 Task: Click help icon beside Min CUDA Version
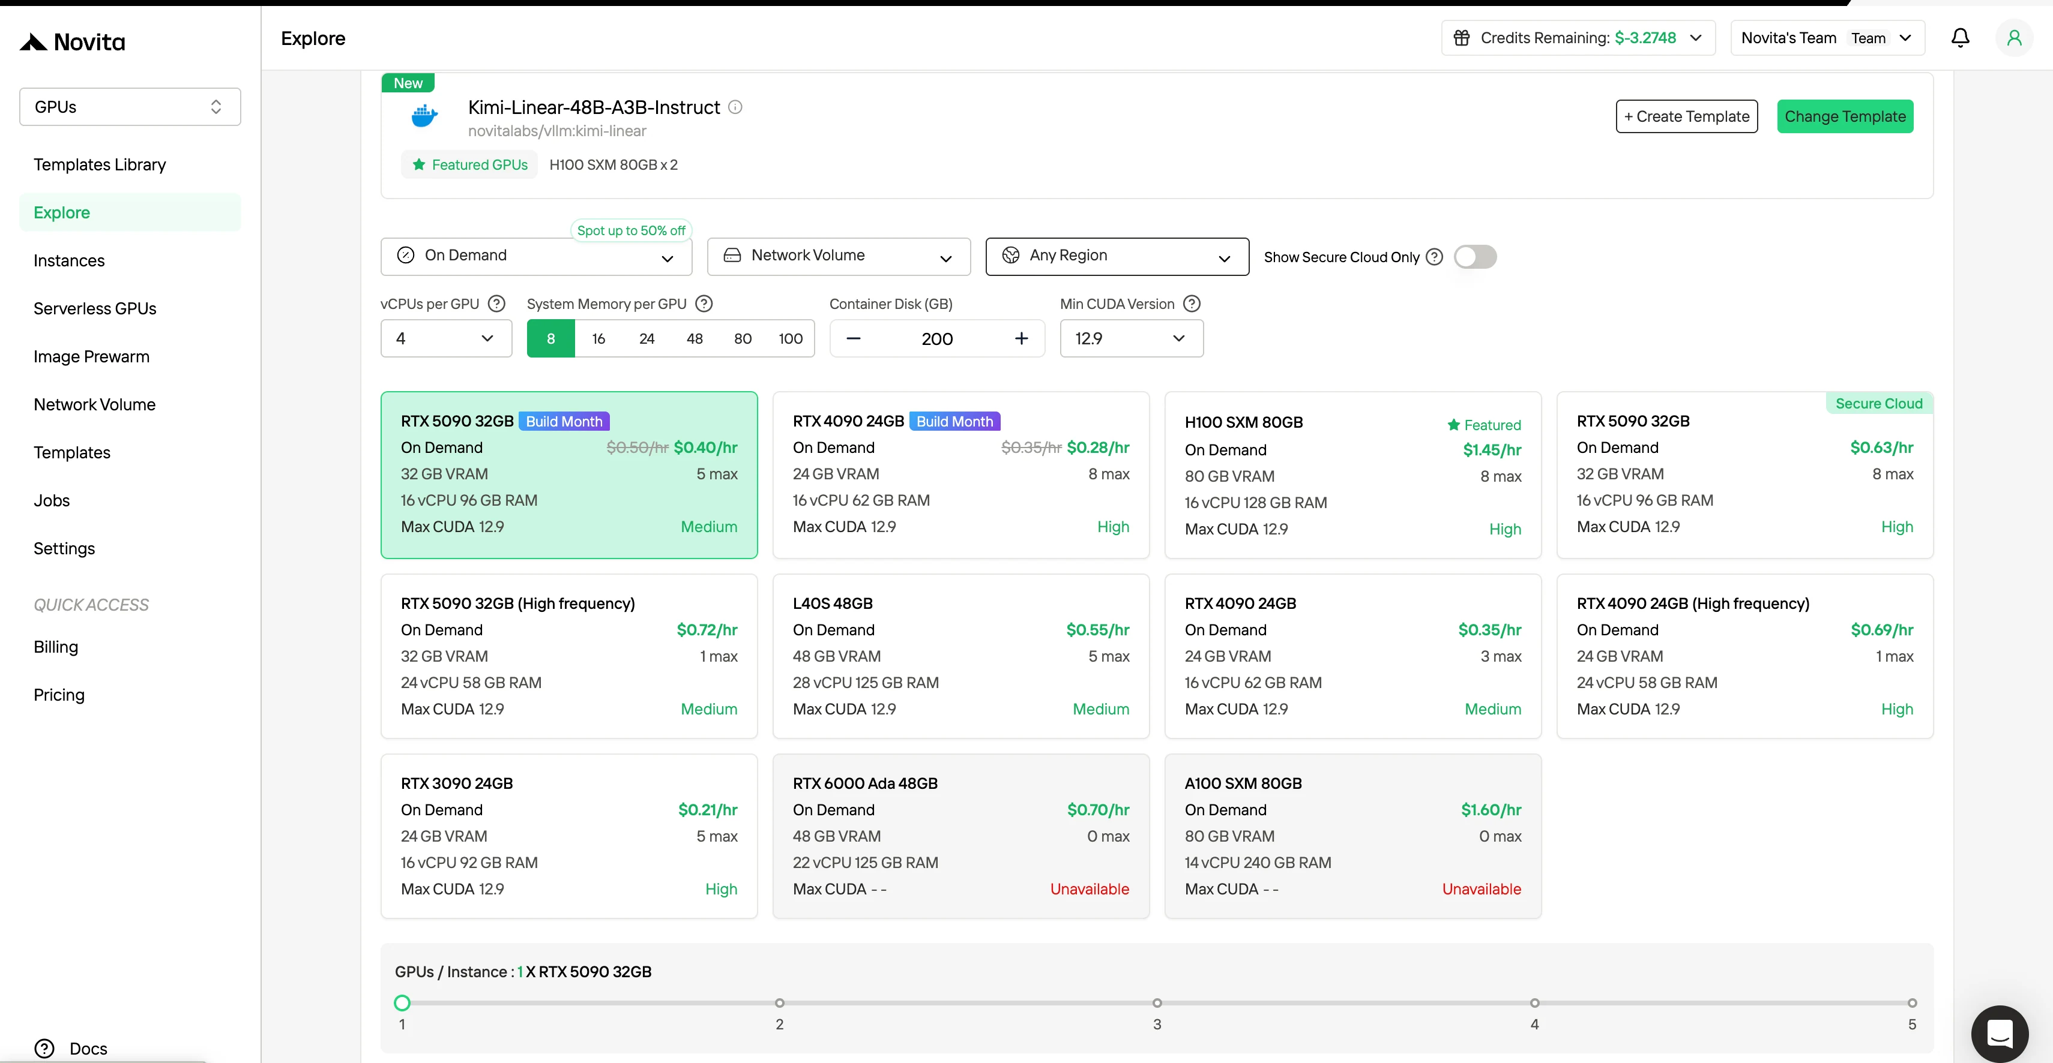click(x=1192, y=304)
